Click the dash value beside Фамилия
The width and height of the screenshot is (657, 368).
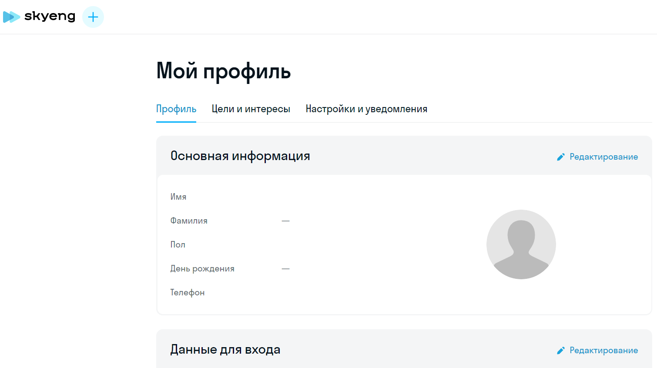pyautogui.click(x=285, y=221)
